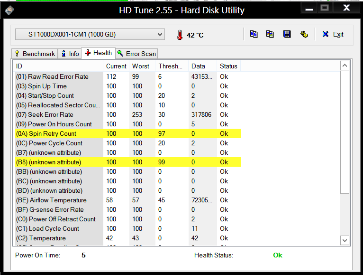Click the scrollbar down arrow

point(345,240)
